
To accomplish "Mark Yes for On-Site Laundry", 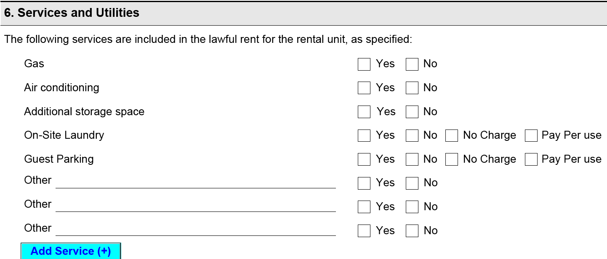I will (x=364, y=136).
